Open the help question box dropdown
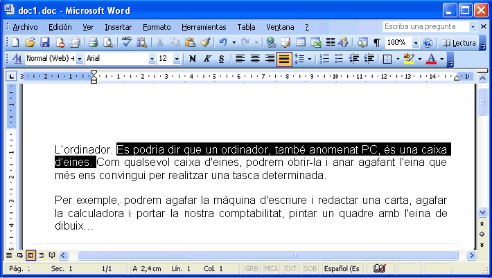Image resolution: width=492 pixels, height=278 pixels. (x=473, y=27)
